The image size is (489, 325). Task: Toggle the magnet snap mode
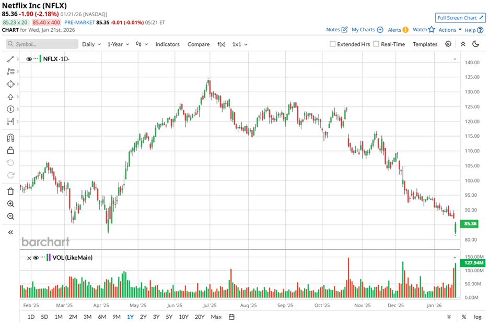coord(10,138)
